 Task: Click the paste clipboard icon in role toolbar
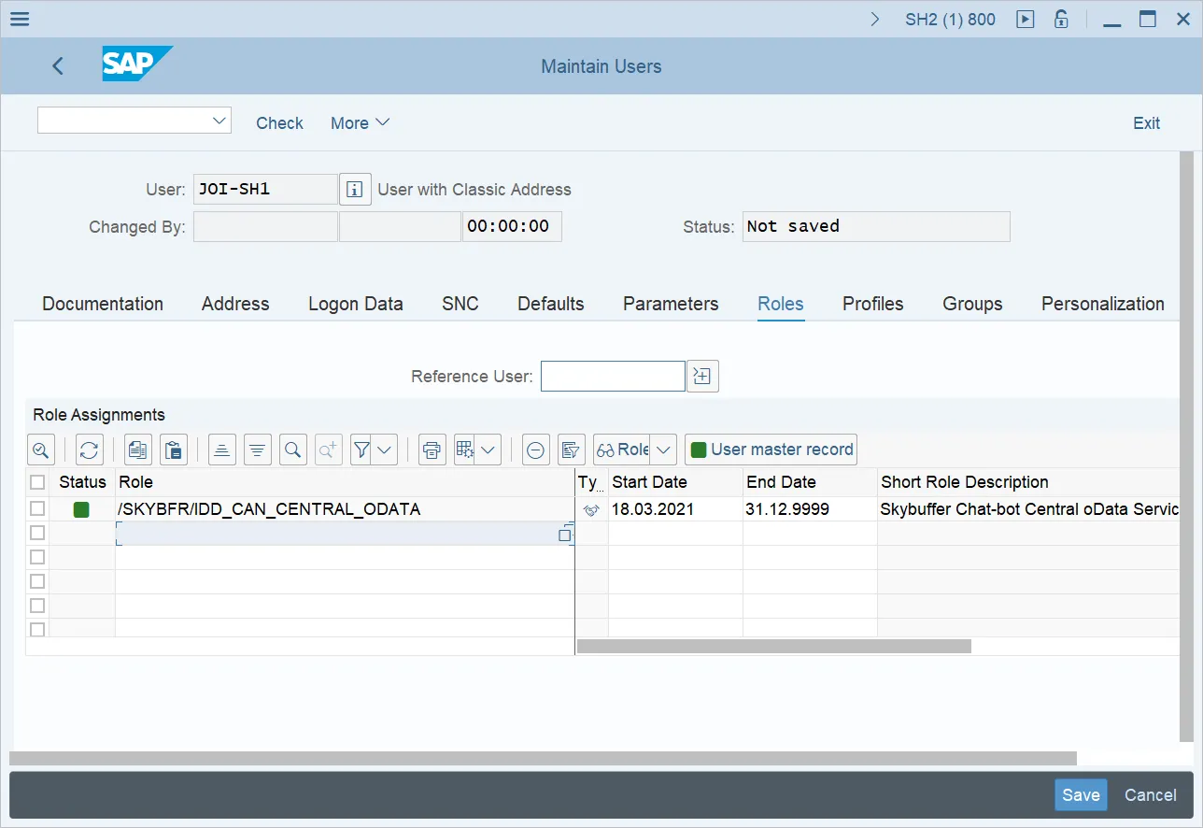point(173,450)
